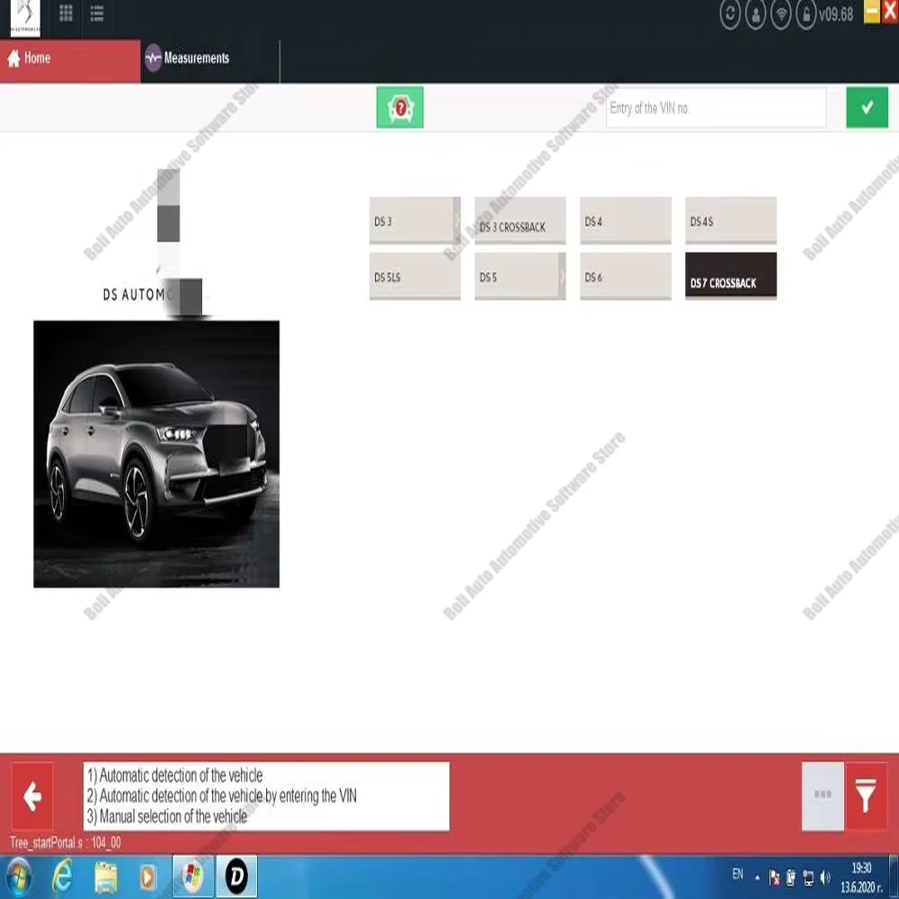Click the EN language indicator in tray
Screen dimensions: 899x899
[x=737, y=875]
